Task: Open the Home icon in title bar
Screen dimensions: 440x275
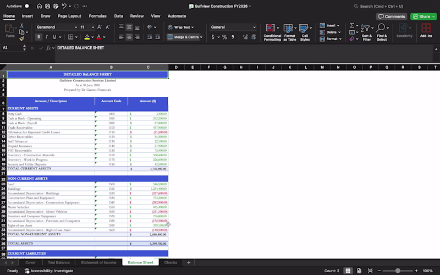Action: coord(39,6)
